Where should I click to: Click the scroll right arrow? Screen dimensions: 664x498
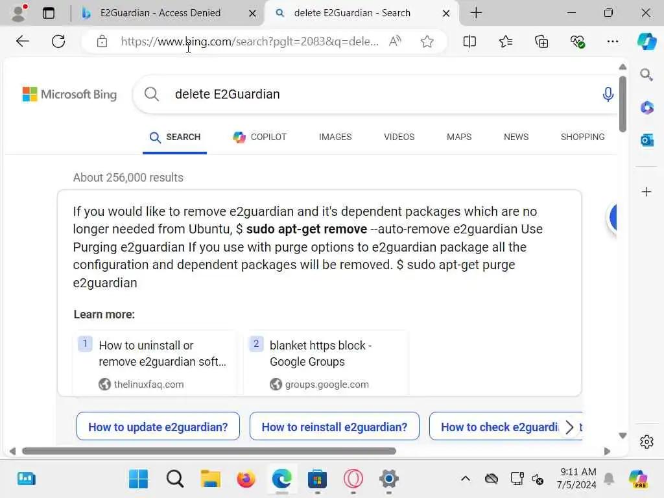607,451
